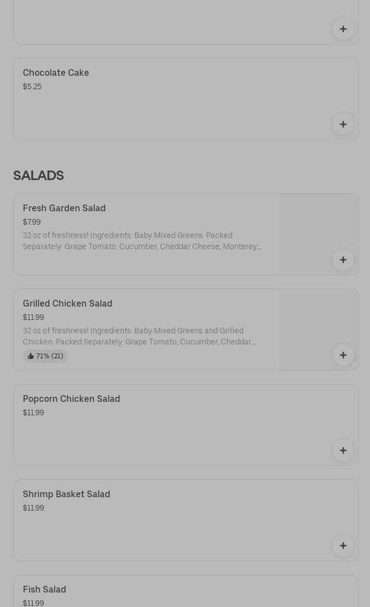Add Grilled Chicken Salad using plus icon
Screen dimensions: 370x607
pyautogui.click(x=343, y=355)
